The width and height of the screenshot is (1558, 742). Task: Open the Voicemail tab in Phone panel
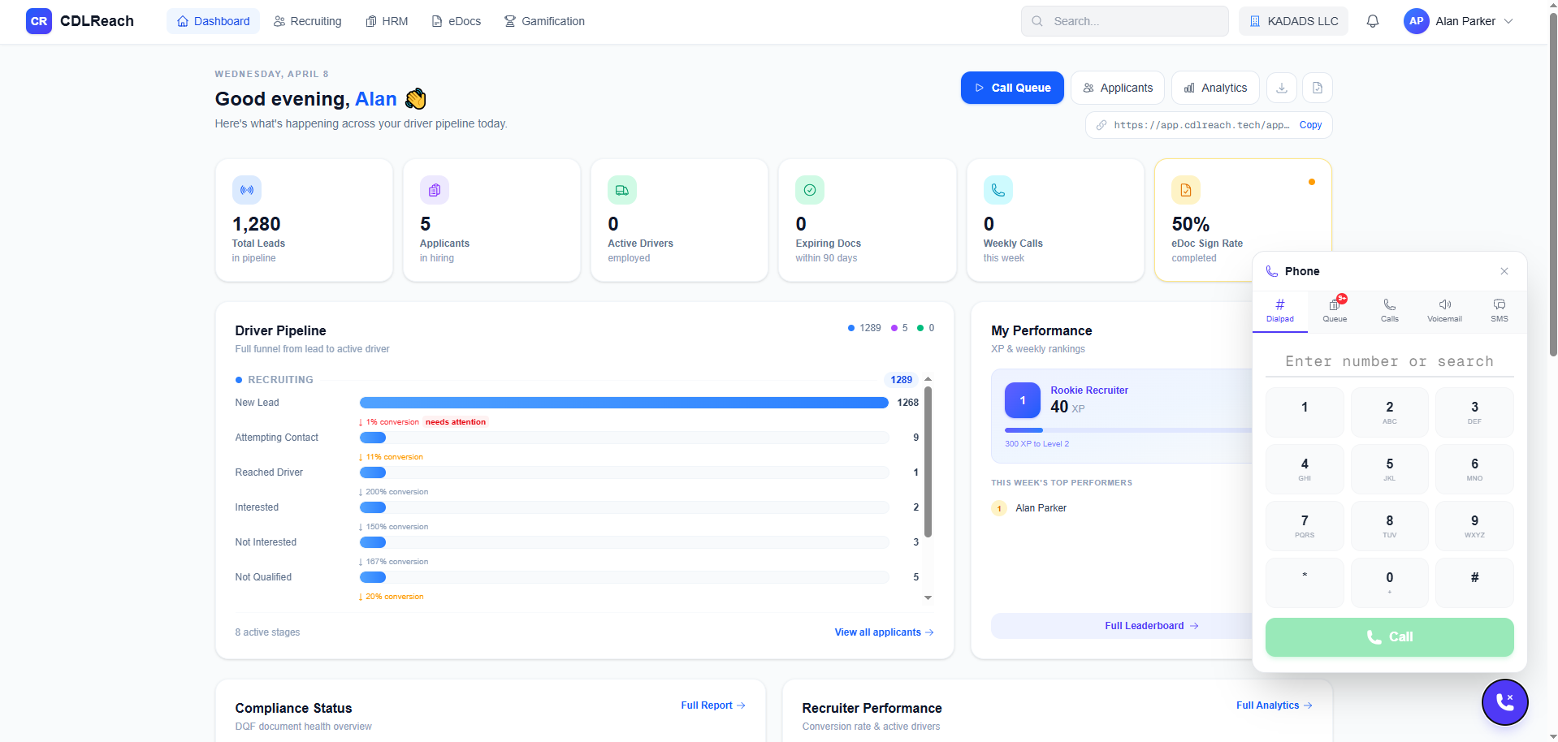pos(1444,311)
